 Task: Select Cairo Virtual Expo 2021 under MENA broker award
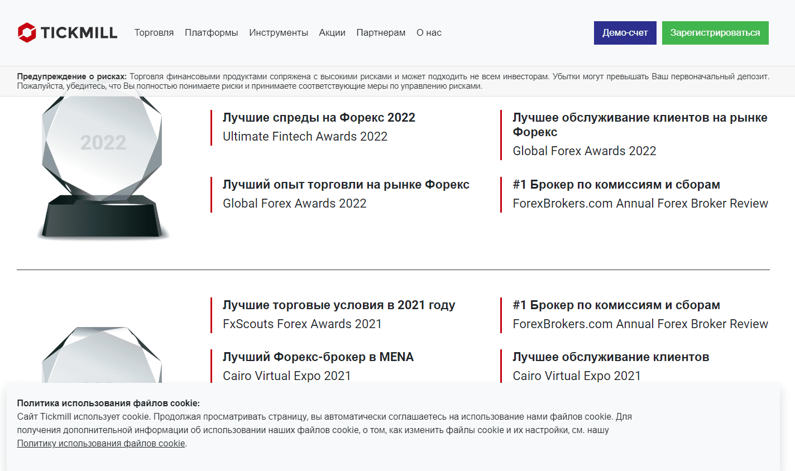(x=287, y=376)
